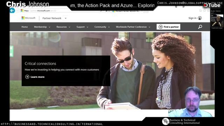Click the Partner Network title link
Screen dimensions: 224x126
[52, 18]
